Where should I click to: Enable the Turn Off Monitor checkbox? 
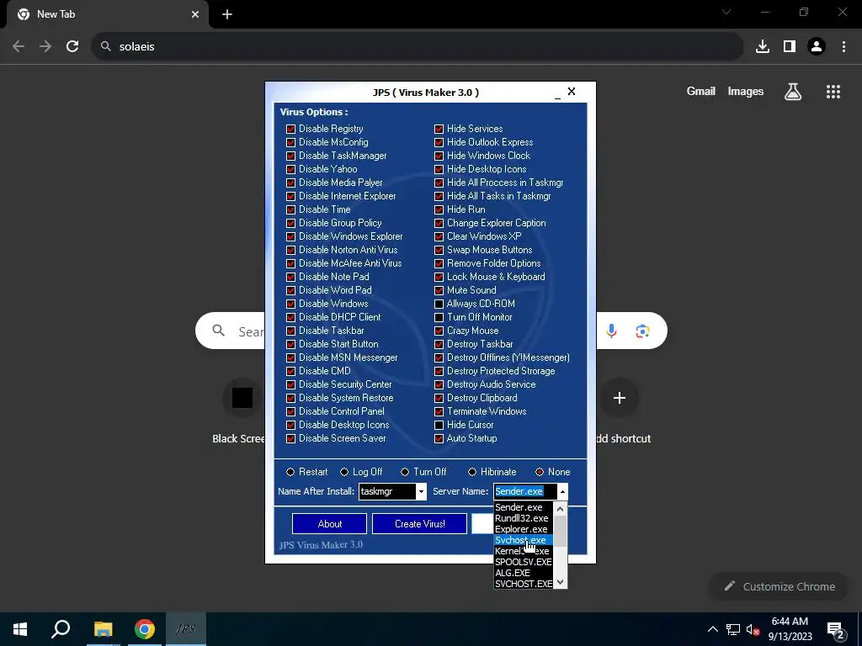point(439,317)
